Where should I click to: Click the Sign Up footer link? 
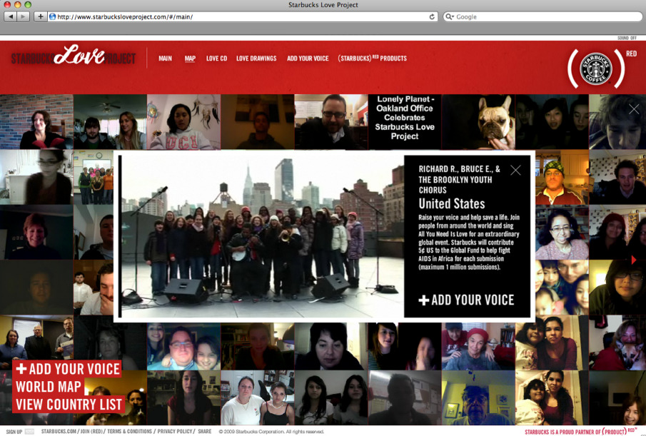pyautogui.click(x=14, y=432)
